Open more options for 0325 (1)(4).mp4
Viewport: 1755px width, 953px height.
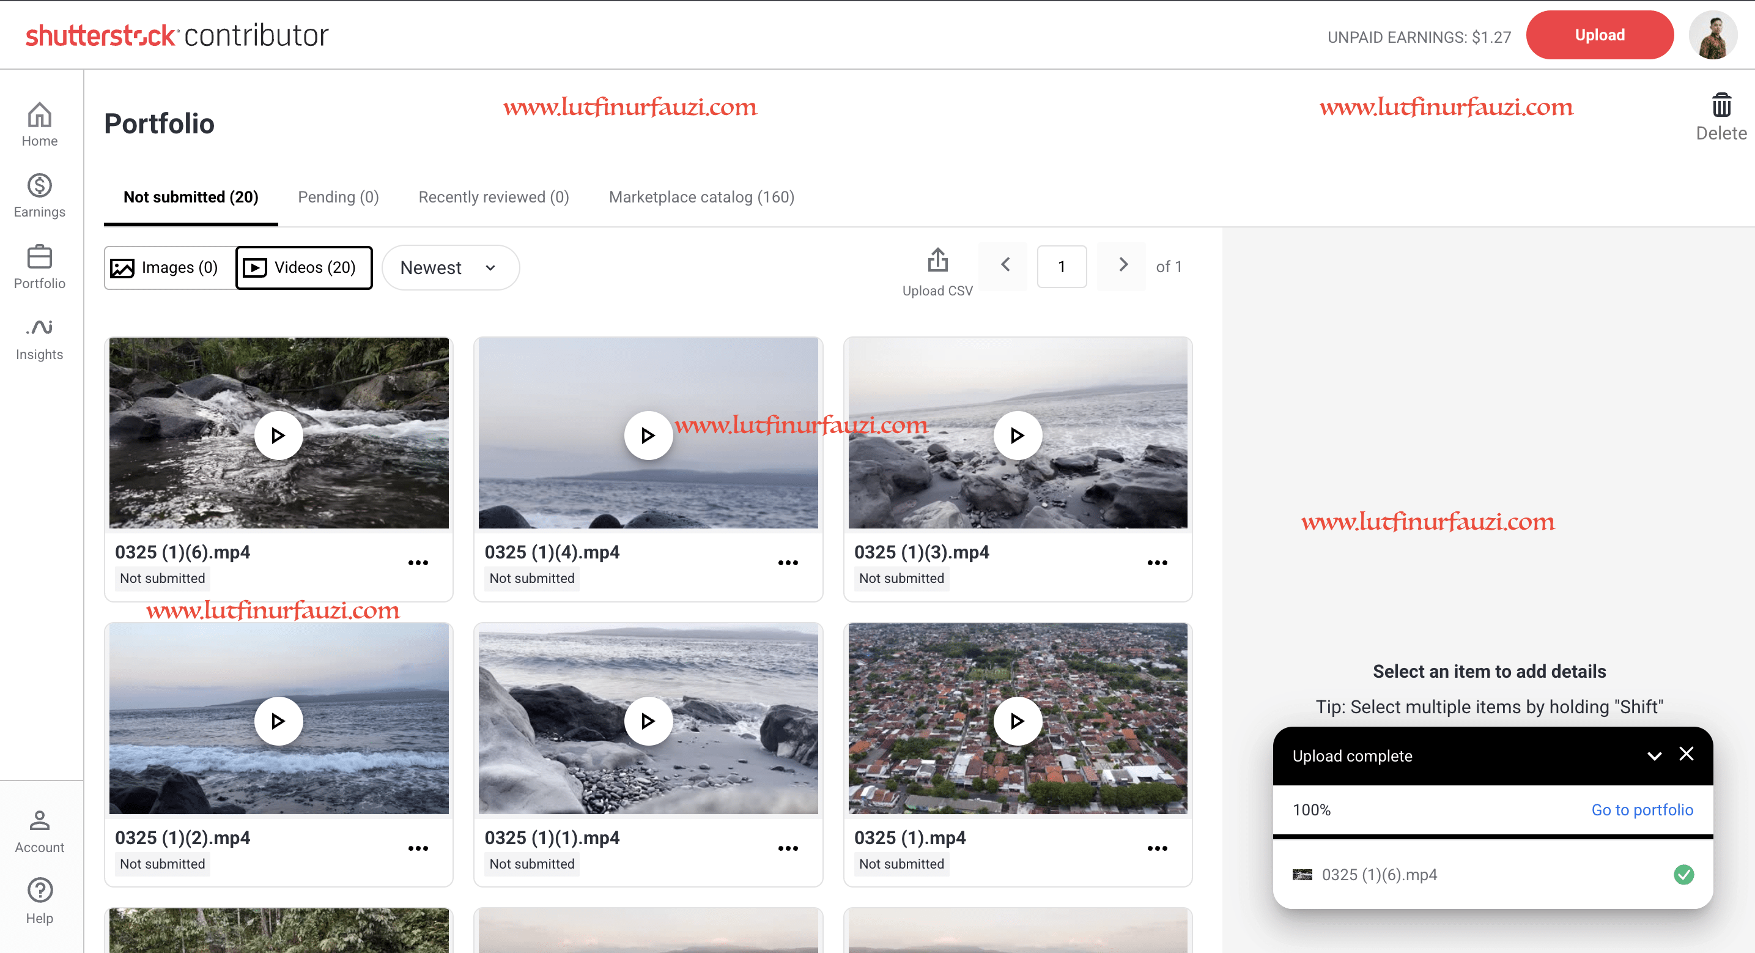click(x=788, y=563)
